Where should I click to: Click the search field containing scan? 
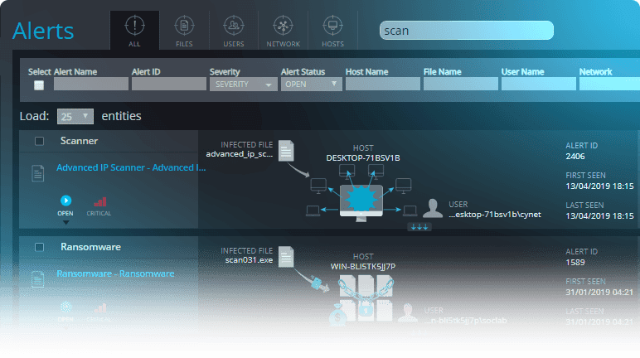[466, 31]
